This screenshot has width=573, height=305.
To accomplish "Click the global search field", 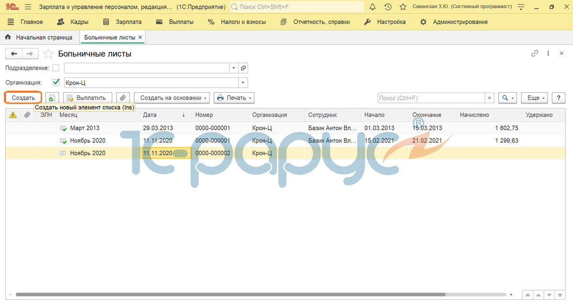I will (297, 7).
